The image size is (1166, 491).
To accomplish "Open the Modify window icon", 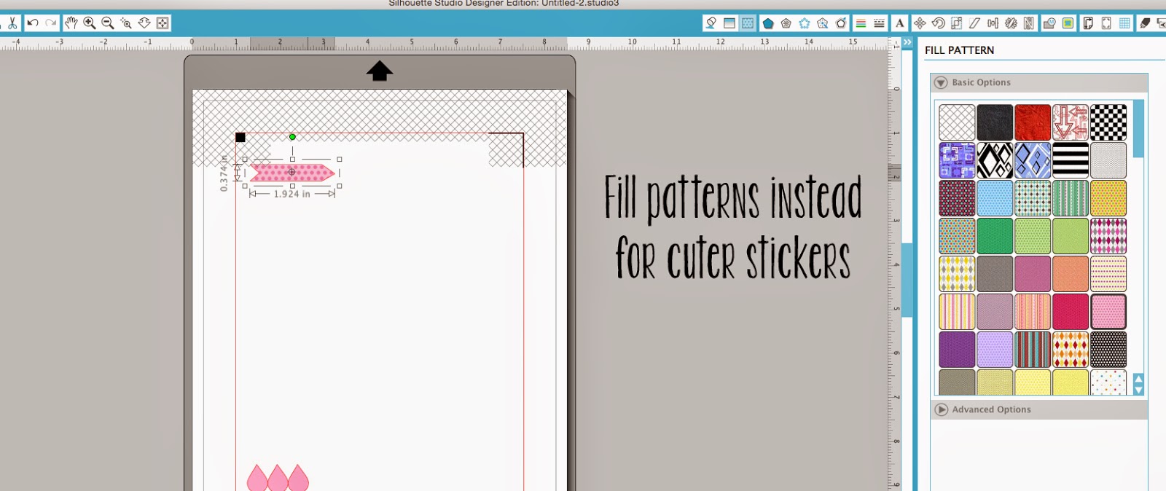I will [x=1049, y=23].
